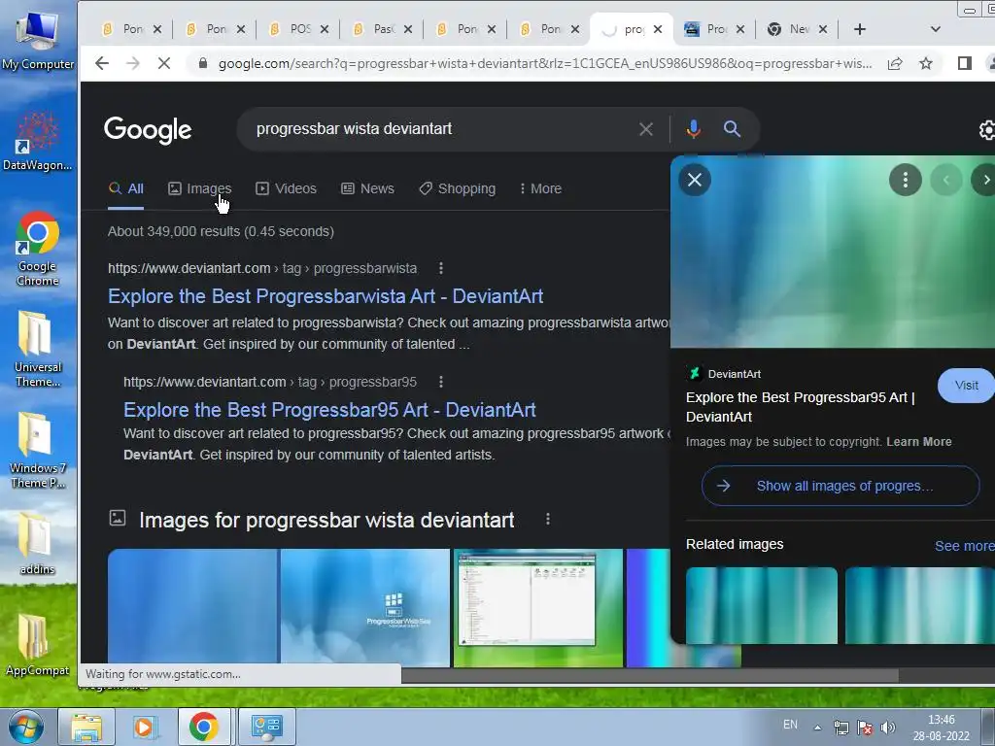Select the AppCompat folder on desktop
This screenshot has width=995, height=746.
[38, 645]
